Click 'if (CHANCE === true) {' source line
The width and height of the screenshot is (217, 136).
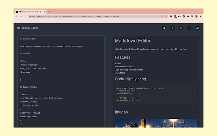[29, 102]
